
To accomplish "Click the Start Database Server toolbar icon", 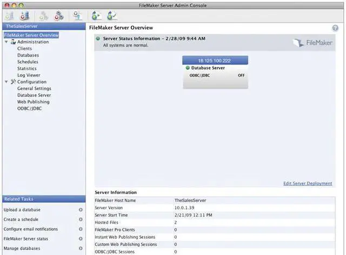I will point(10,16).
